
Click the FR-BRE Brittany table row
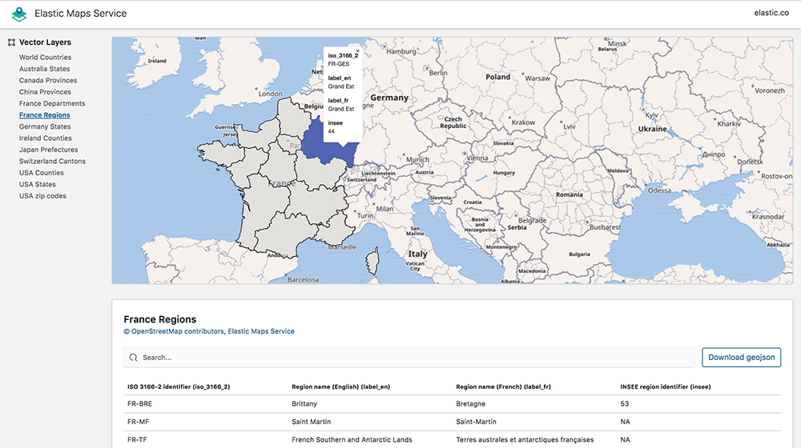click(x=452, y=404)
